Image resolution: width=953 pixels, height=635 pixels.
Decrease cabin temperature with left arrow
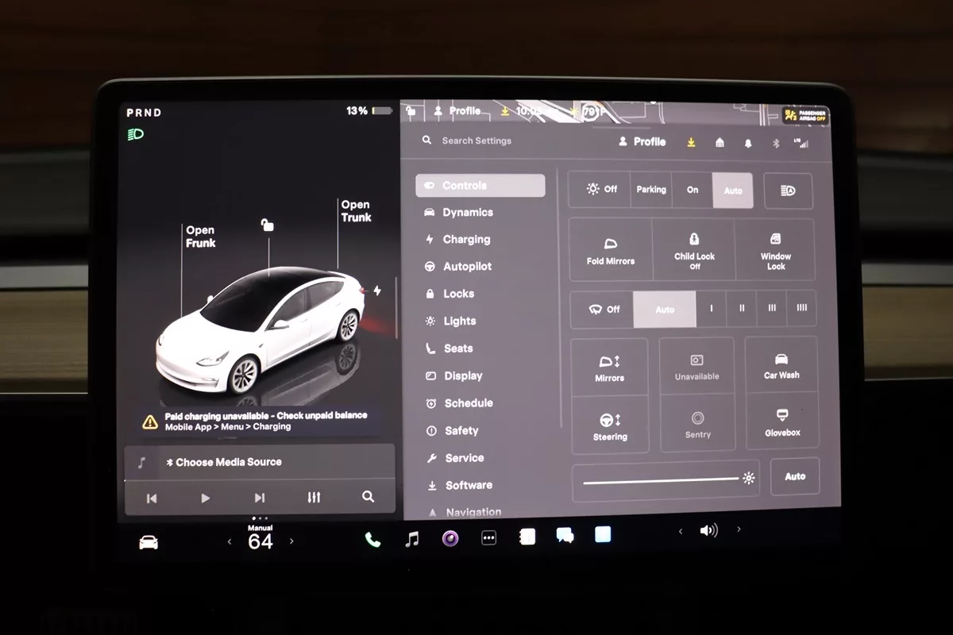point(230,541)
